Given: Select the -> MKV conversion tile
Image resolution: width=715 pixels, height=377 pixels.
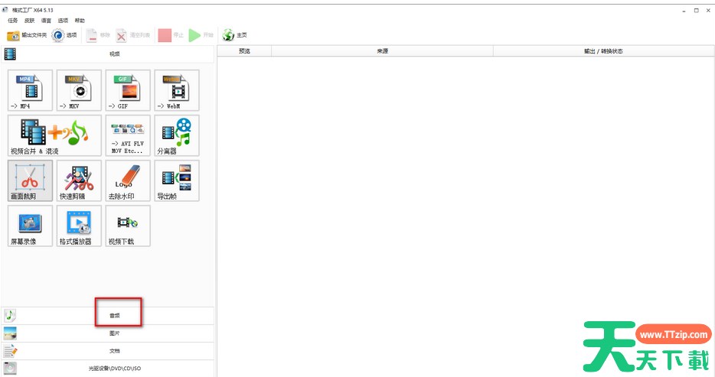Looking at the screenshot, I should (79, 90).
